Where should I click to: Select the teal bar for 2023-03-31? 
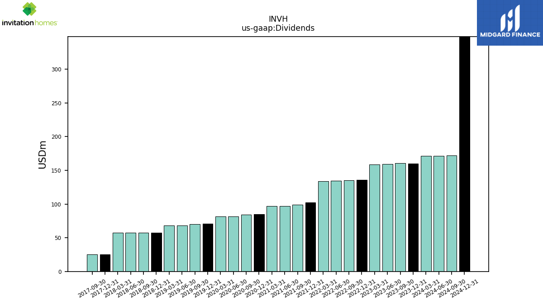pyautogui.click(x=375, y=218)
